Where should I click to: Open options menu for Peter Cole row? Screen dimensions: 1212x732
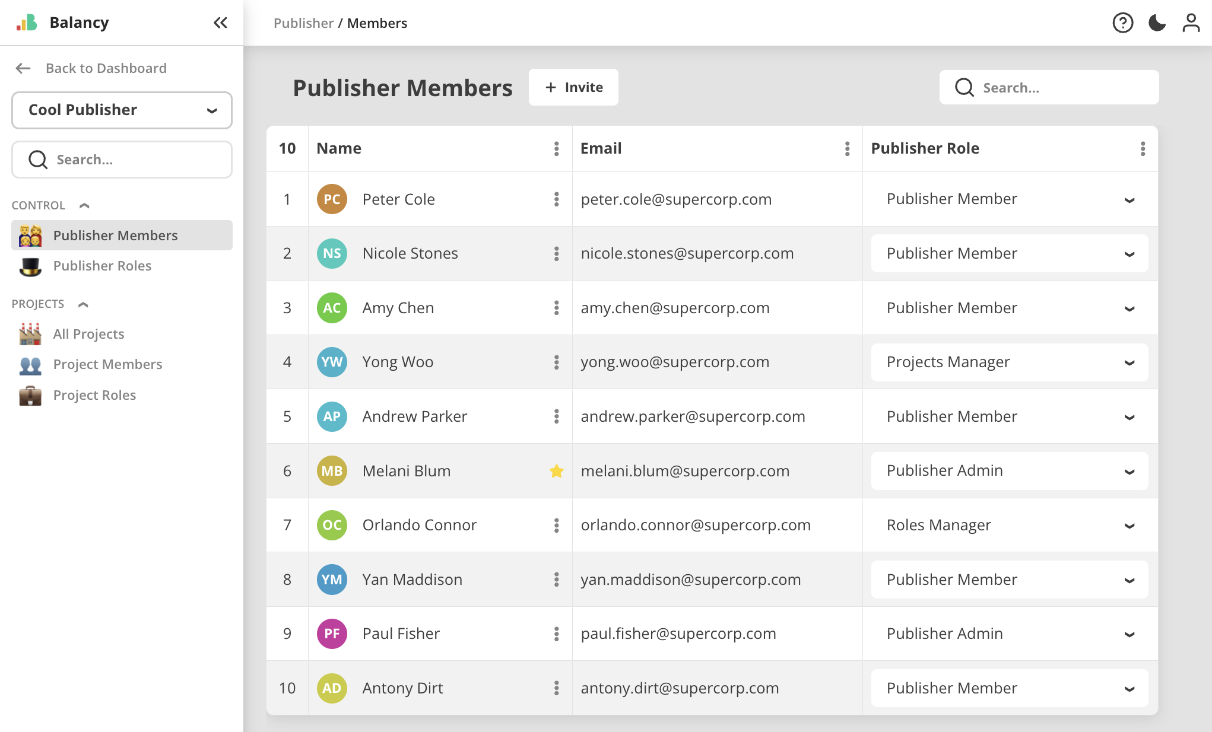click(x=556, y=199)
